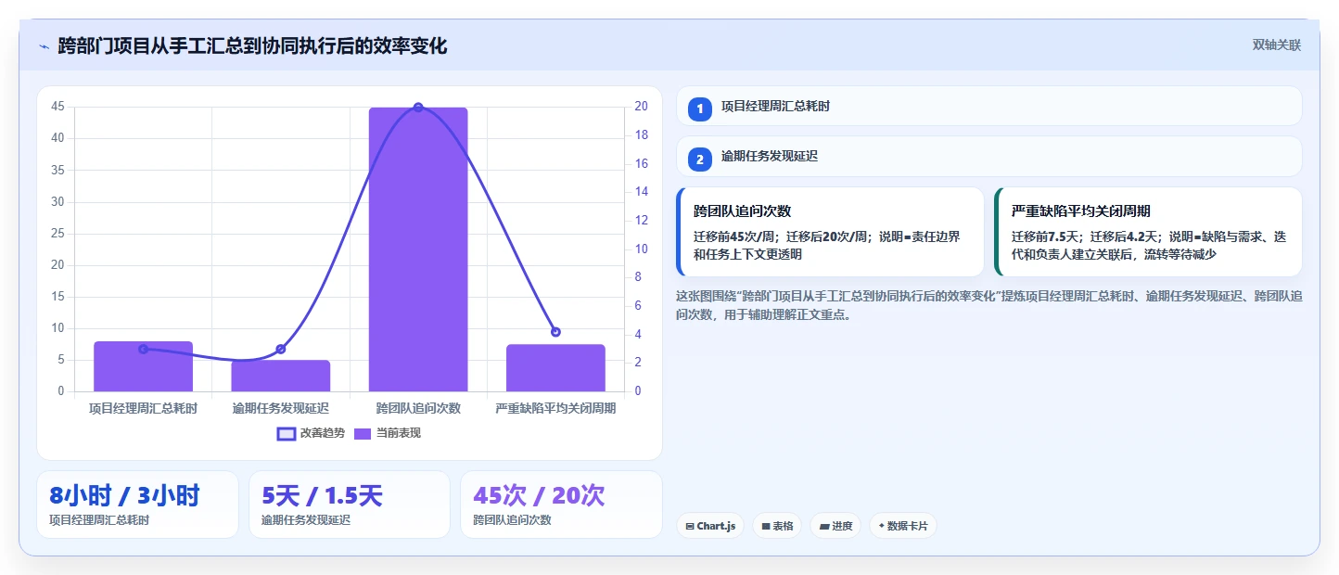Click the line point over 项目经理周汇总耗时

pos(143,349)
